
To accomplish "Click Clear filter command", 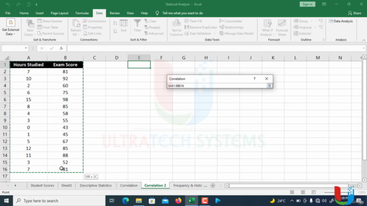I will point(150,21).
